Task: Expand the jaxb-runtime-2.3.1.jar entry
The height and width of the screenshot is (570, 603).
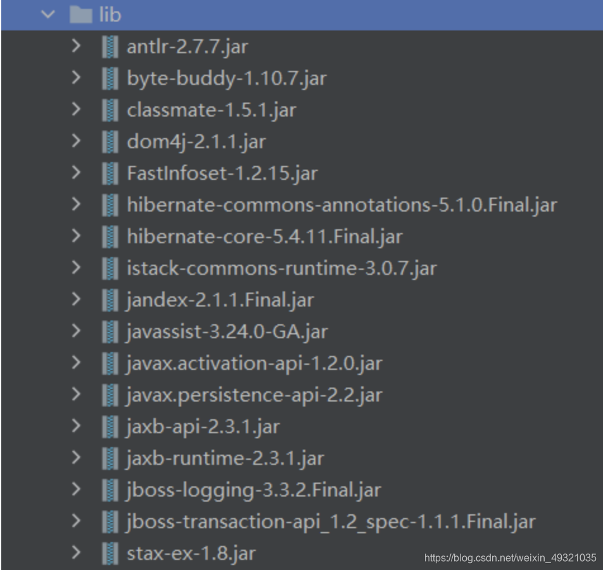Action: coord(76,457)
